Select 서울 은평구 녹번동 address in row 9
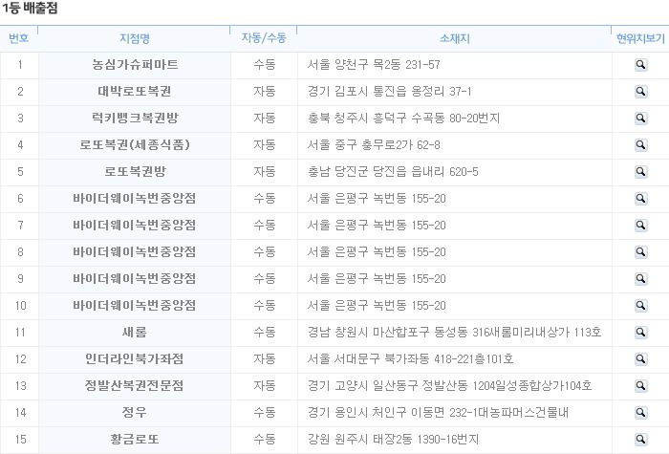669x454 pixels. point(377,279)
